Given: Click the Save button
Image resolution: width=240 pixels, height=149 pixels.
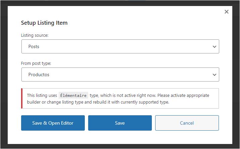Looking at the screenshot, I should (120, 123).
